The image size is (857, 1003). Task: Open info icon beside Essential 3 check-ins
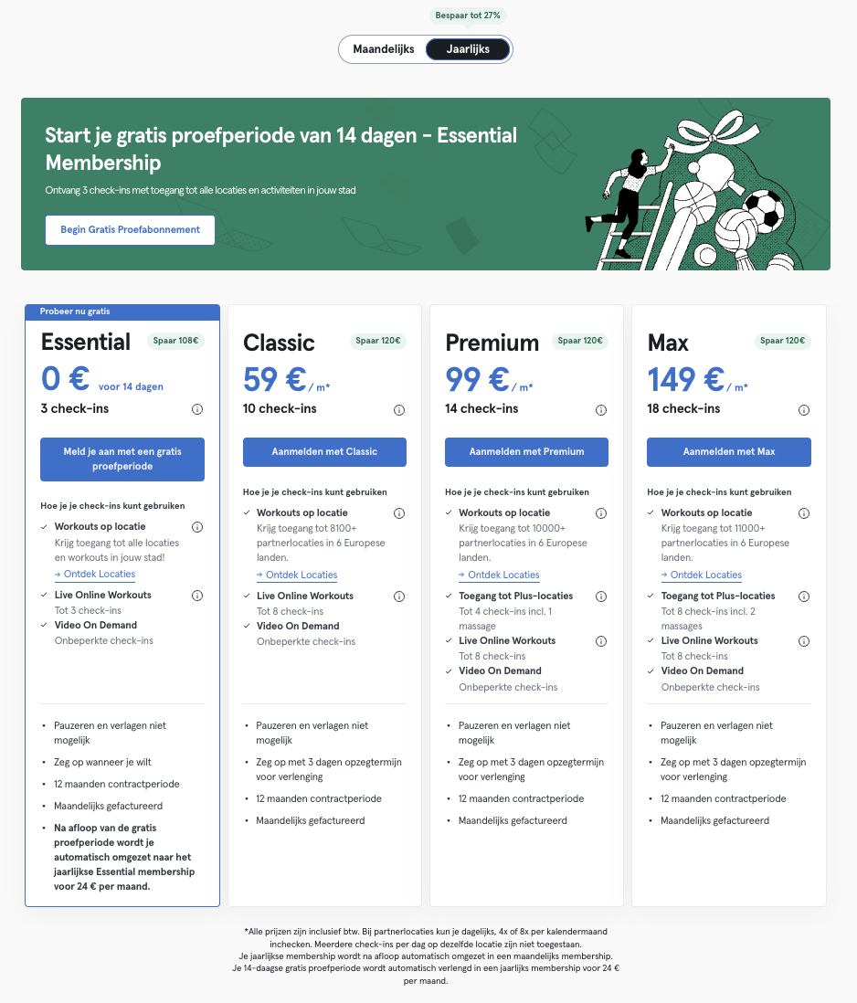[197, 409]
